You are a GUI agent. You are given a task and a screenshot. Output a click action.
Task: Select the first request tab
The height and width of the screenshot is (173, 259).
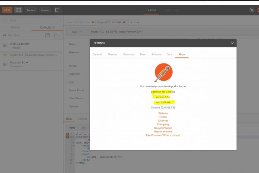(x=80, y=22)
